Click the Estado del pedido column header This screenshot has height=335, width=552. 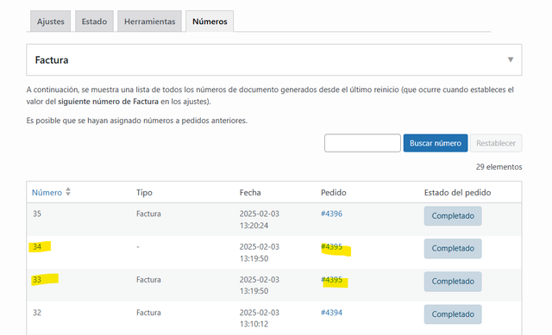pos(457,193)
